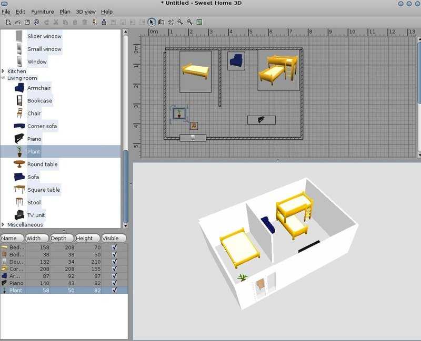The height and width of the screenshot is (341, 421).
Task: Toggle the Plant row Visible checkbox
Action: tap(114, 290)
